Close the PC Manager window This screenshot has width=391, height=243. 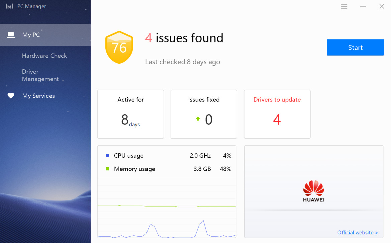pos(382,6)
